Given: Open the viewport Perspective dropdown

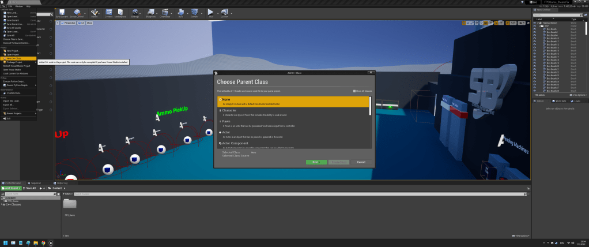Looking at the screenshot, I should point(68,23).
